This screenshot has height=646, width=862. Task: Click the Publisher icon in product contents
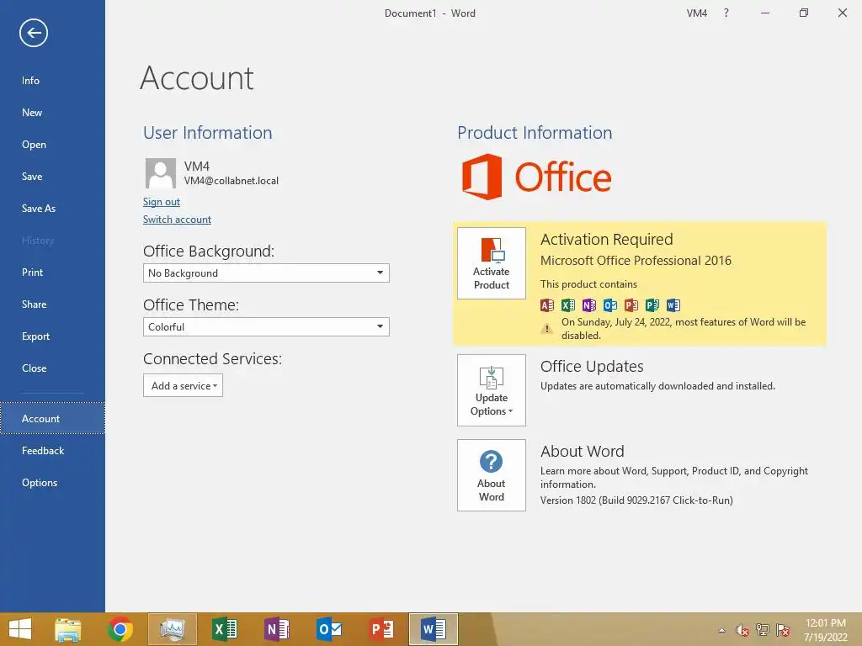click(x=652, y=304)
